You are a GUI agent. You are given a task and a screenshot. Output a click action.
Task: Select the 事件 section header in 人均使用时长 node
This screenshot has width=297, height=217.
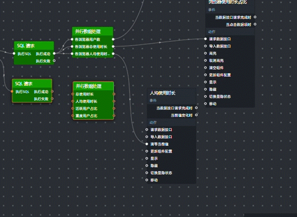pyautogui.click(x=153, y=101)
